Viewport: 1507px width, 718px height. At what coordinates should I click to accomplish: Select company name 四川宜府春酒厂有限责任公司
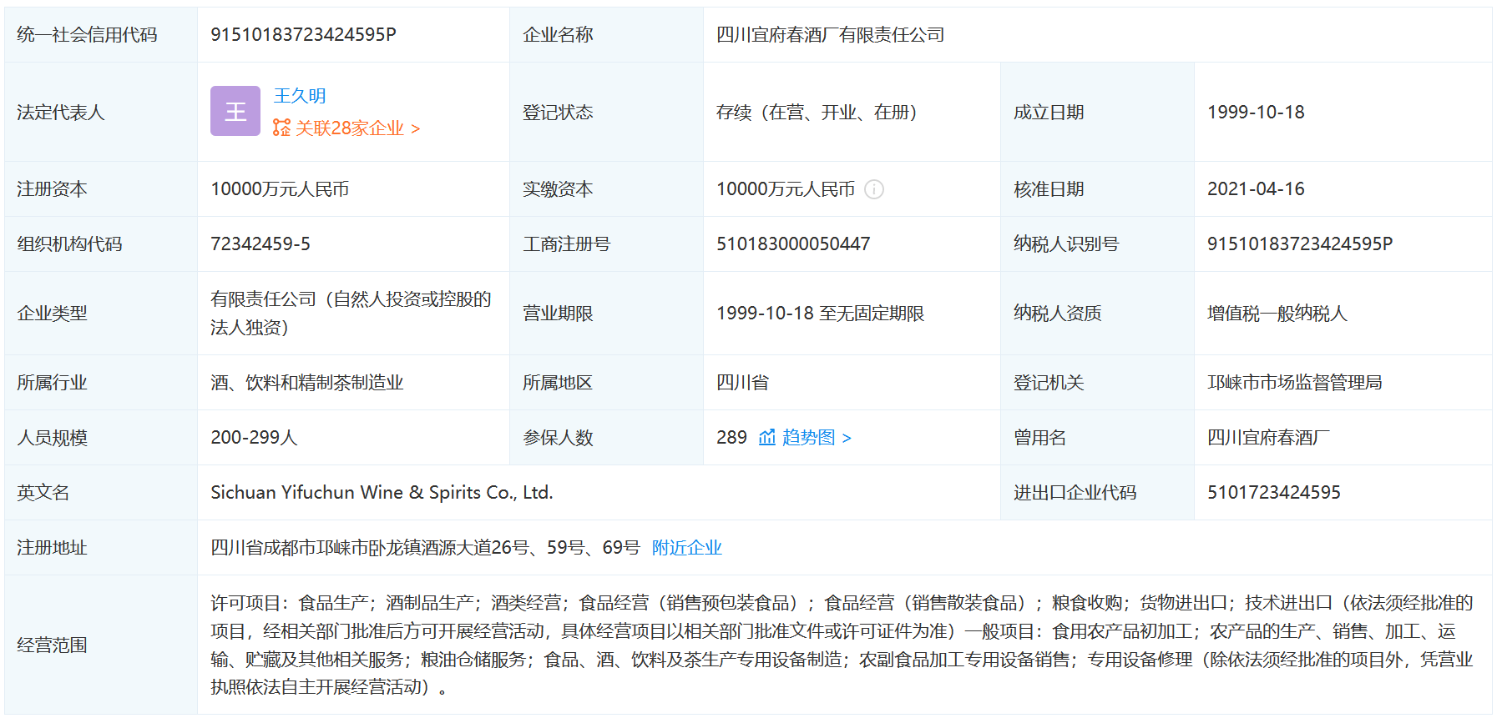tap(831, 35)
